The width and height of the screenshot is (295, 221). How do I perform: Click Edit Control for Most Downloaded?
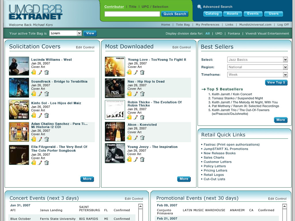coord(182,47)
